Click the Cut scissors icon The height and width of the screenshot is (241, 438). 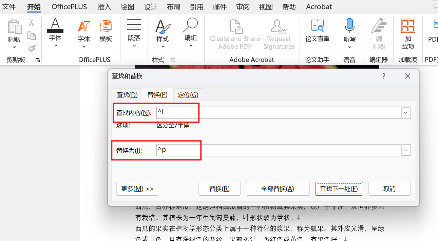click(32, 23)
